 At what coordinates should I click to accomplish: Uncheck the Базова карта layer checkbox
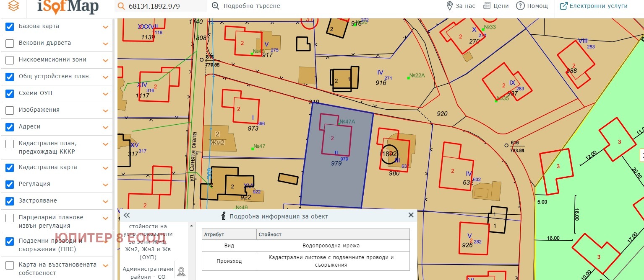coord(10,27)
